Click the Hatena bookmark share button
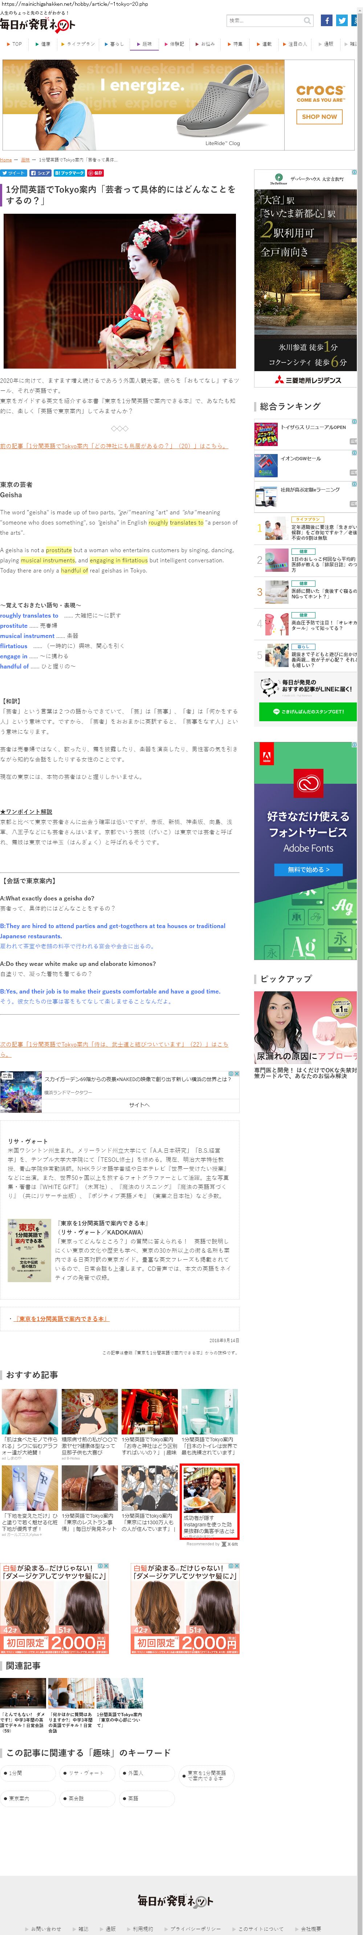 [x=69, y=173]
